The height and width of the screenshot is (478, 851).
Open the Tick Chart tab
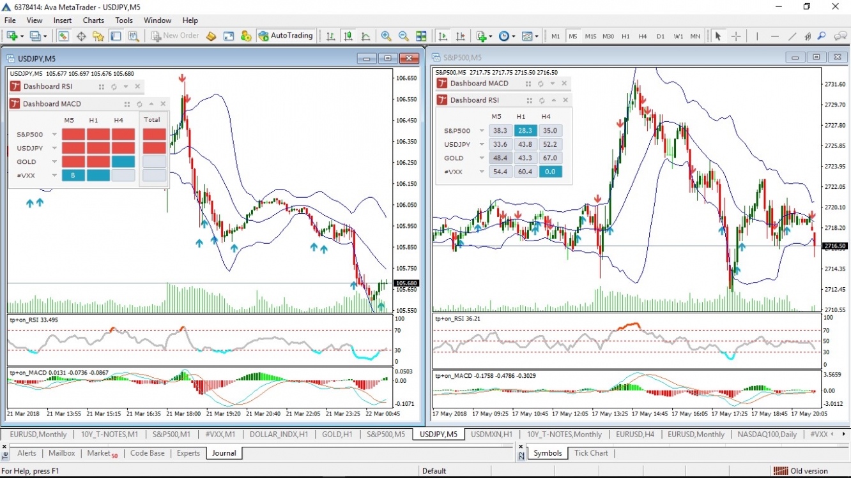[591, 453]
